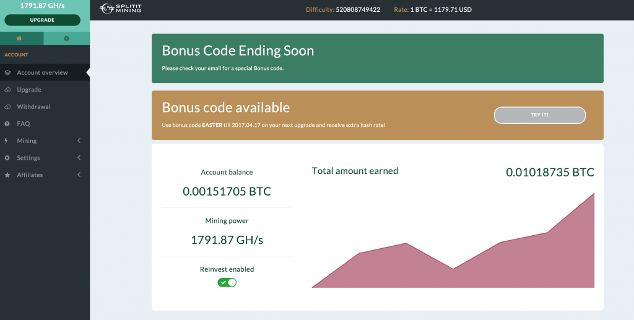
Task: Click the FAQ question mark icon
Action: tap(7, 124)
